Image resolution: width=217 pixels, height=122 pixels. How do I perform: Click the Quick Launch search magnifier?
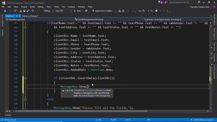tap(199, 2)
